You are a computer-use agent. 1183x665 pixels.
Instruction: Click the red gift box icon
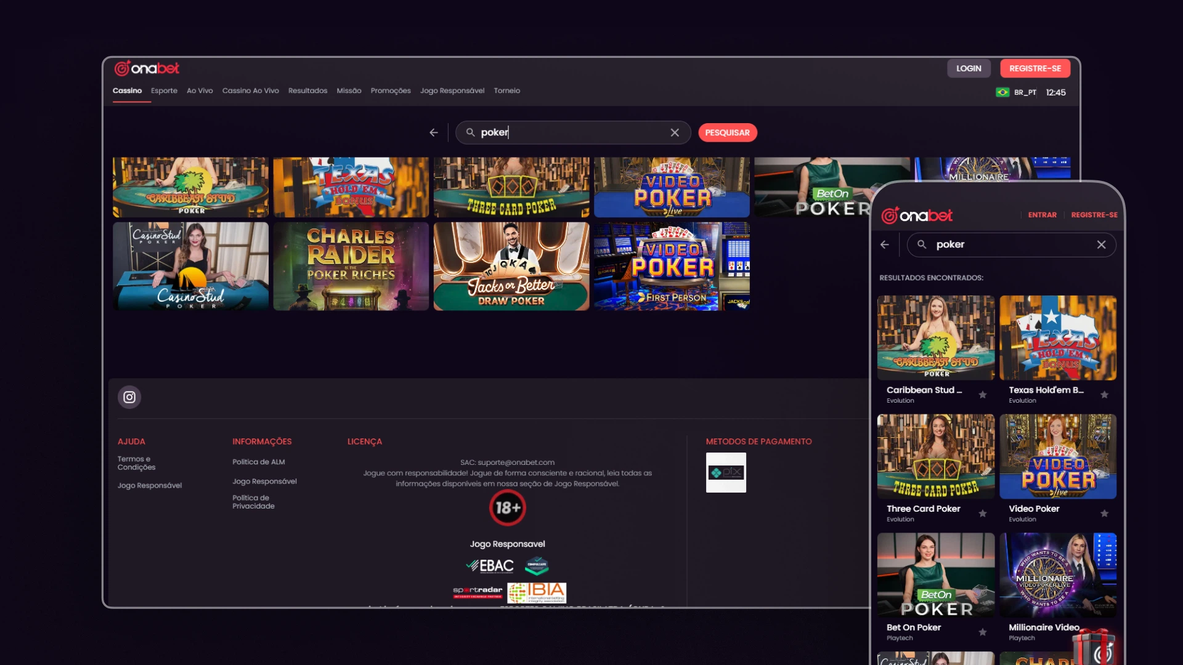coord(1095,647)
